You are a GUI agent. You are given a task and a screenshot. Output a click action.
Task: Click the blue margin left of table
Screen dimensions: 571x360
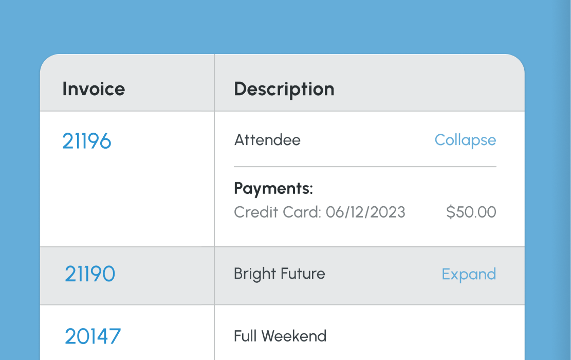click(x=20, y=206)
